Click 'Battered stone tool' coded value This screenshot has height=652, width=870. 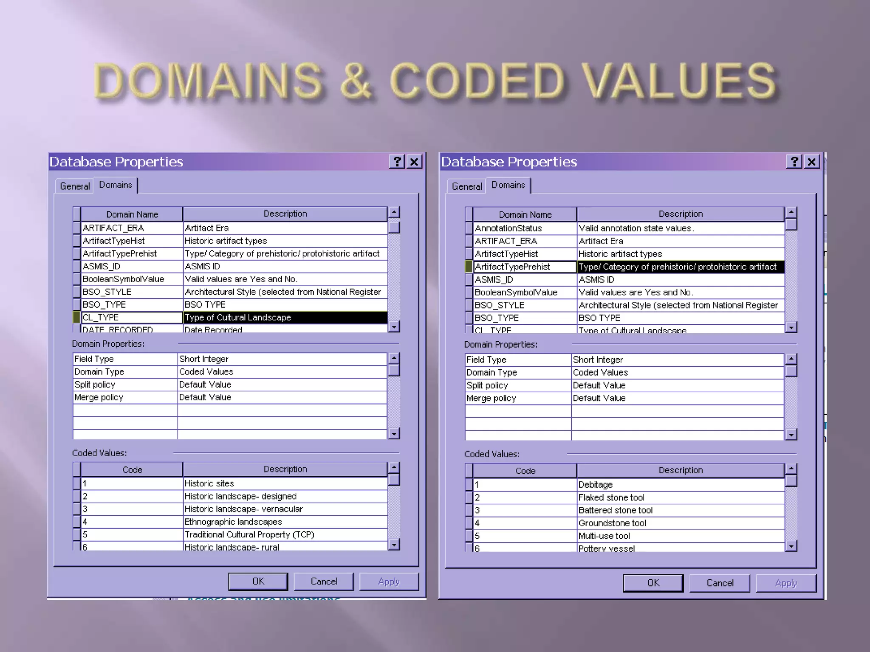click(x=681, y=510)
